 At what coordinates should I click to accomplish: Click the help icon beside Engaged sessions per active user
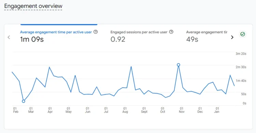[x=171, y=32]
